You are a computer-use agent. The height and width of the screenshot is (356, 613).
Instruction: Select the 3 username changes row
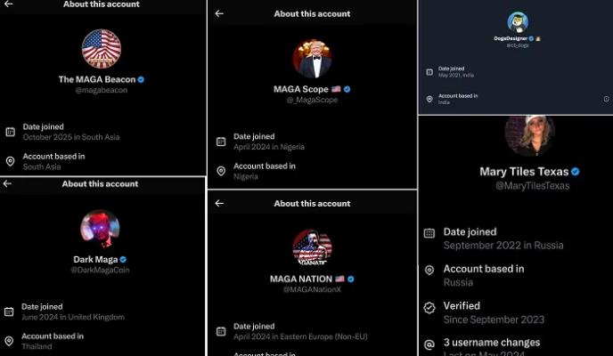pos(492,343)
